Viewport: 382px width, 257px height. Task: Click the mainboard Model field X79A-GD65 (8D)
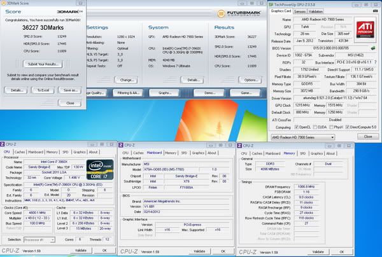point(170,169)
